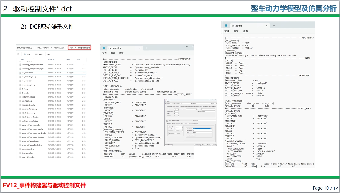The width and height of the screenshot is (340, 193).
Task: Add new tab in crc_closed.dcp Notepad
Action: [x=147, y=48]
